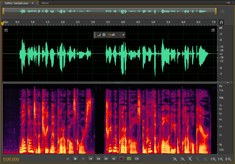Move playhead to previous marker
Viewport: 235px width, 164px height.
point(91,159)
